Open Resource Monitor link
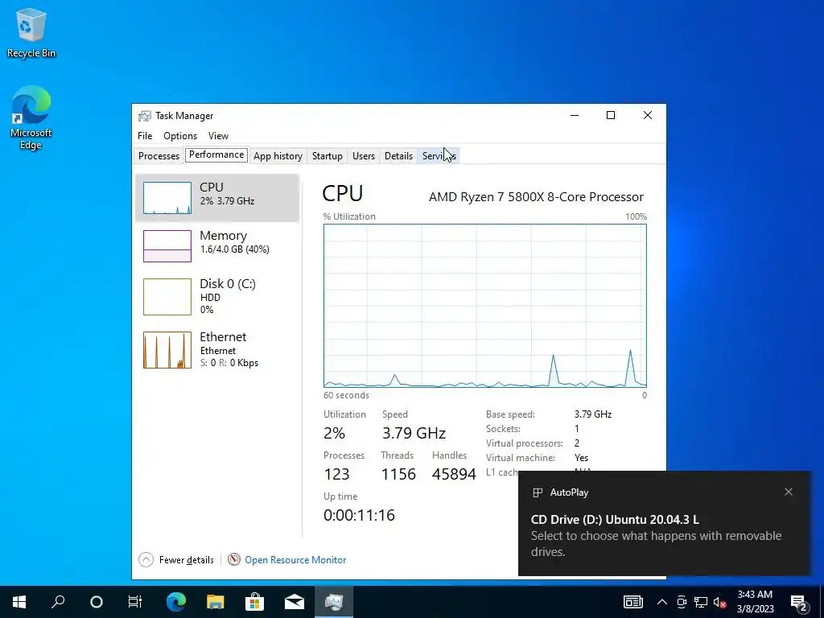The image size is (824, 618). tap(295, 560)
